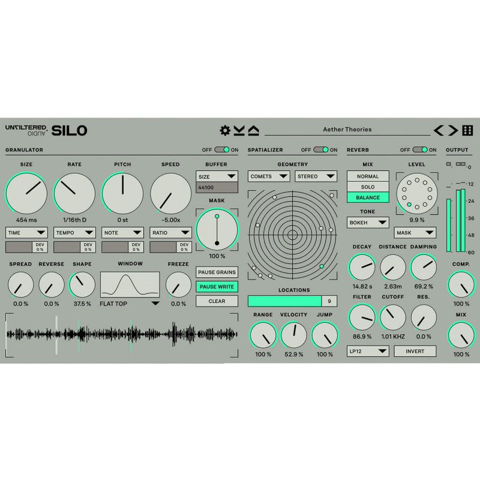This screenshot has width=480, height=480.
Task: Click the DISTANCE knob
Action: point(393,267)
